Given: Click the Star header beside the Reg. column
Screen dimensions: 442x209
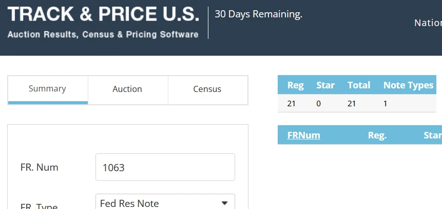Looking at the screenshot, I should (x=432, y=135).
